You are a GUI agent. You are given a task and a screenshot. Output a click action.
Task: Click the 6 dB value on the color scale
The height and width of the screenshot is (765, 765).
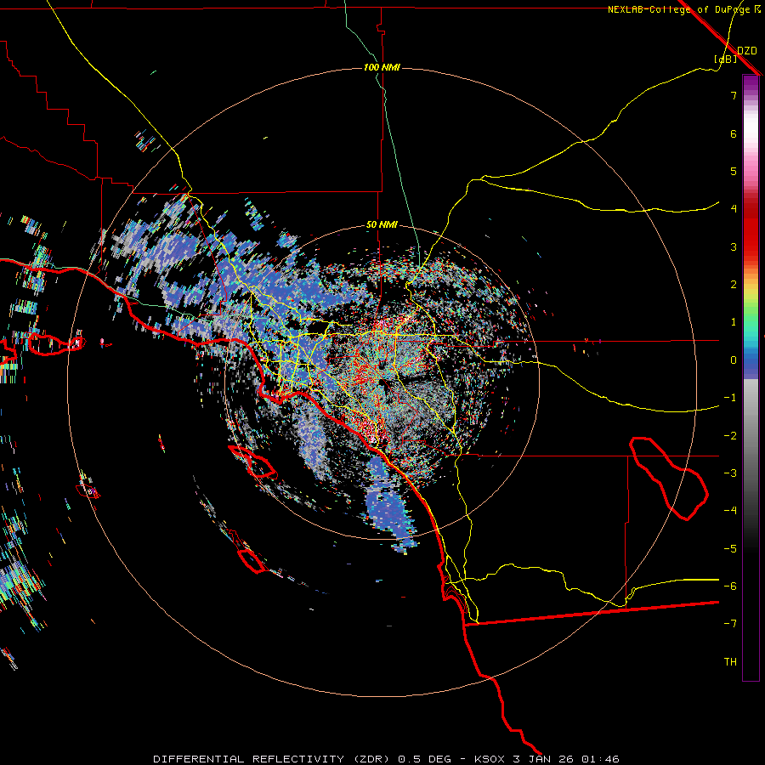(734, 133)
